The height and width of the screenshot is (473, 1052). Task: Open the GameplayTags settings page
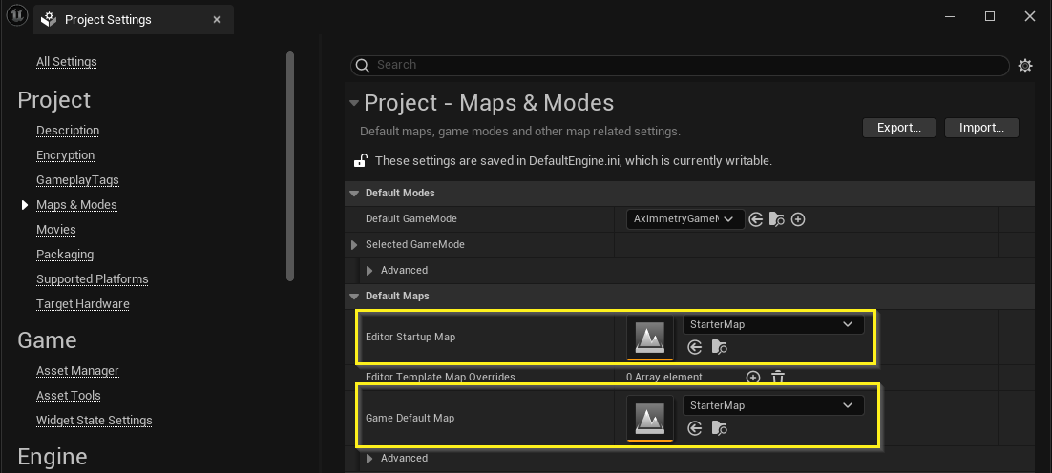pos(77,180)
